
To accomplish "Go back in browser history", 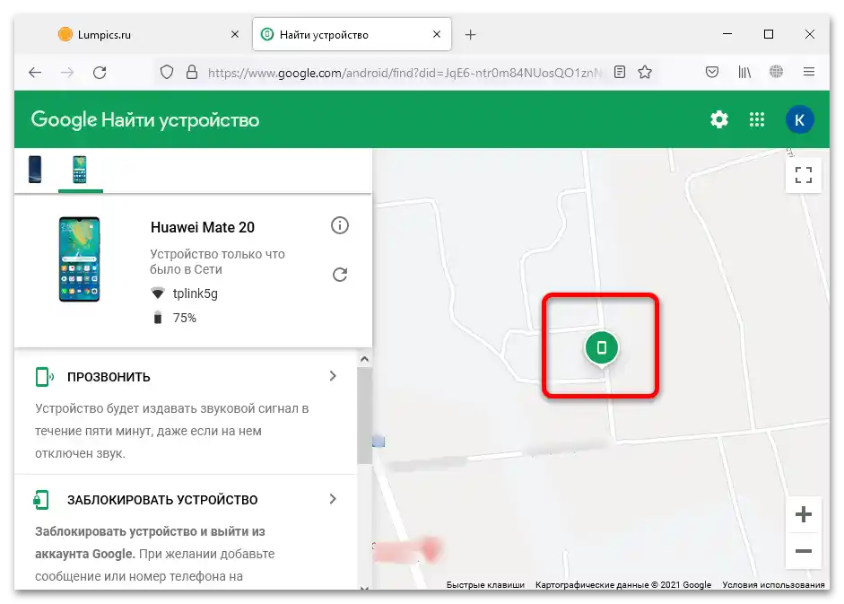I will [35, 72].
